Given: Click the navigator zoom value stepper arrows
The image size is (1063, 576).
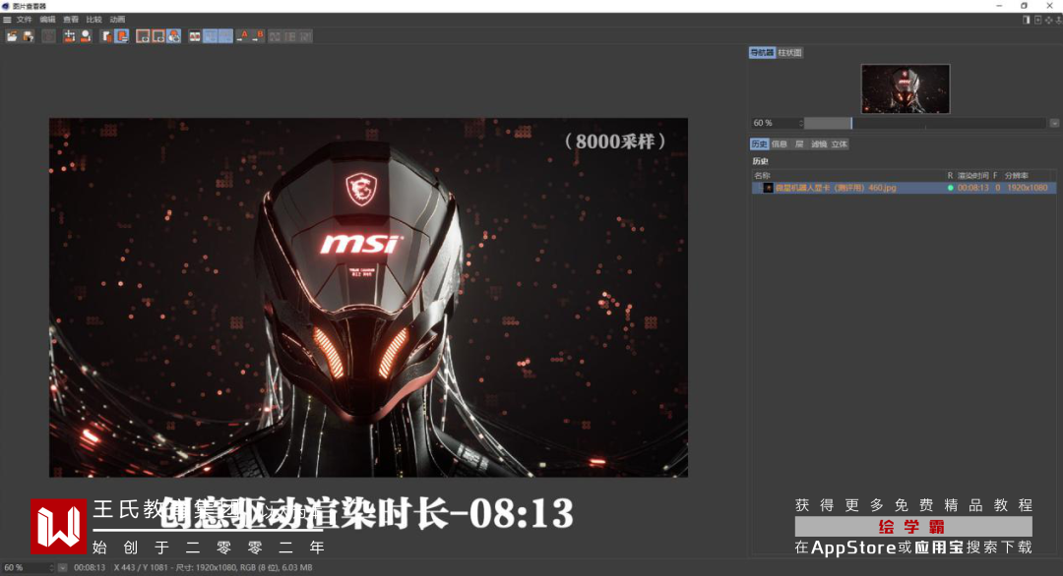Looking at the screenshot, I should point(801,123).
